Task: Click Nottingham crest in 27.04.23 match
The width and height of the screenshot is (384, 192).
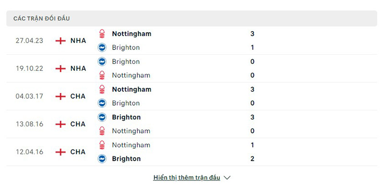Action: click(102, 34)
